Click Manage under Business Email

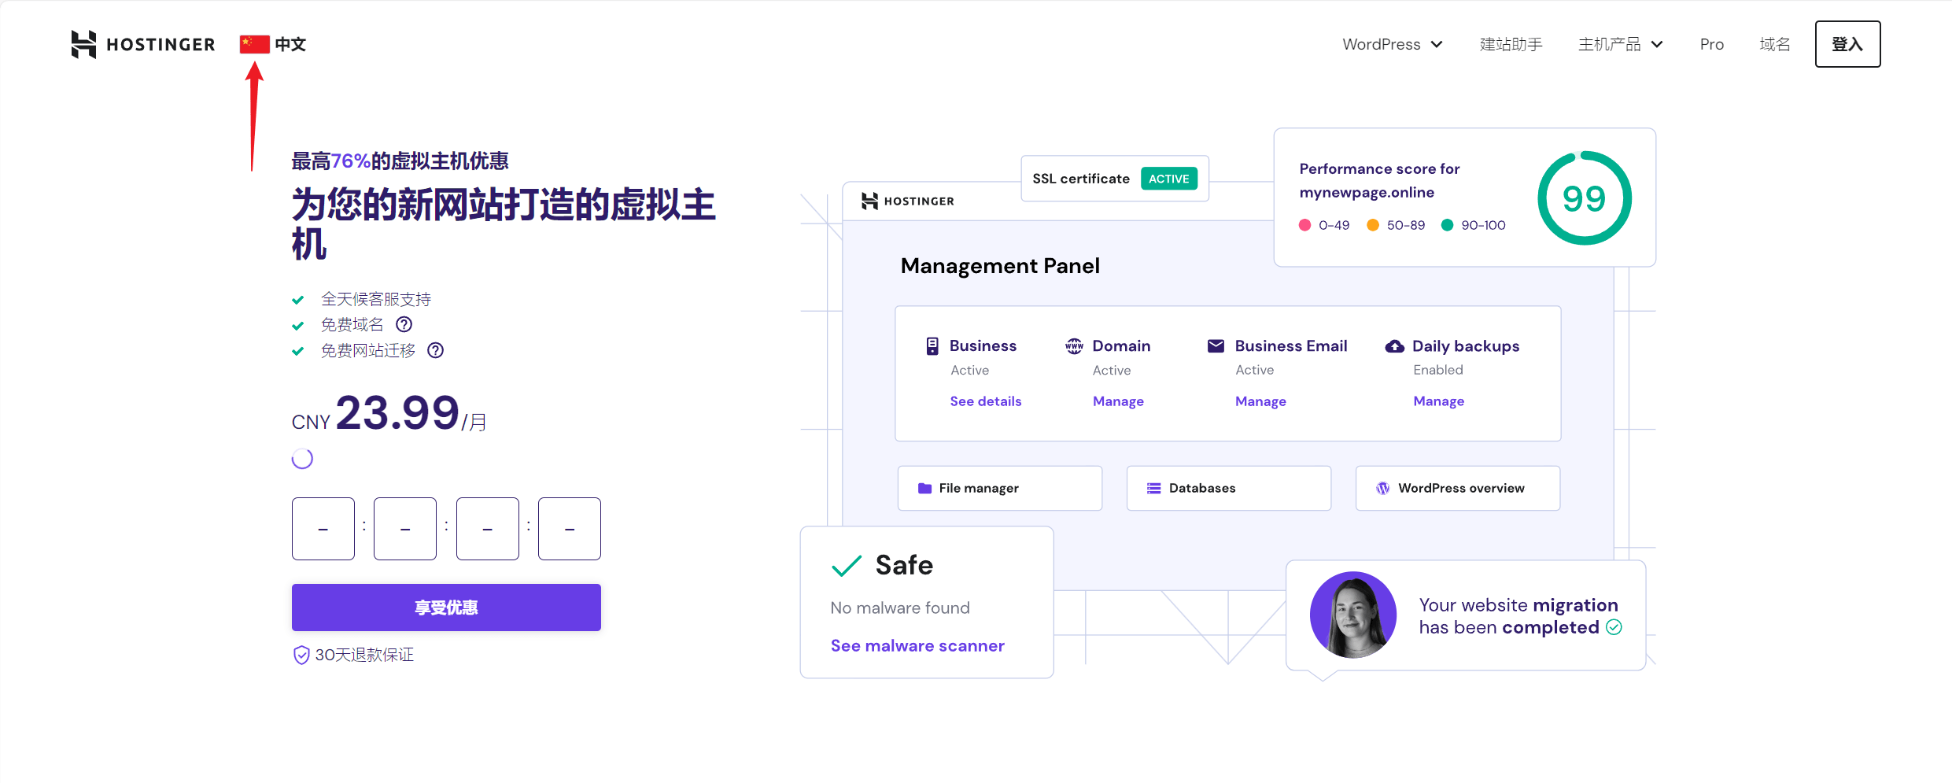point(1260,401)
